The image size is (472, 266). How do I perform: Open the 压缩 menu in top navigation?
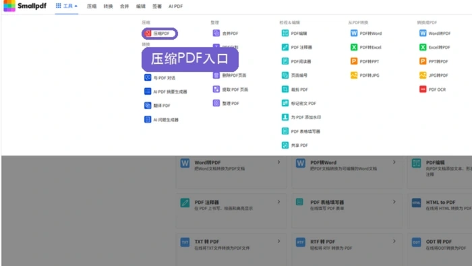pos(92,6)
